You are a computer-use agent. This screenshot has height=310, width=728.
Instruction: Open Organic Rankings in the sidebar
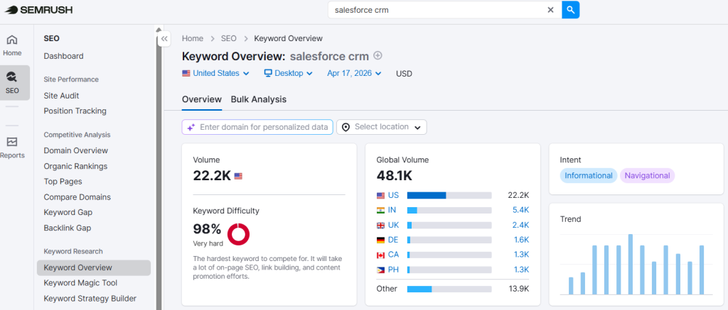75,166
